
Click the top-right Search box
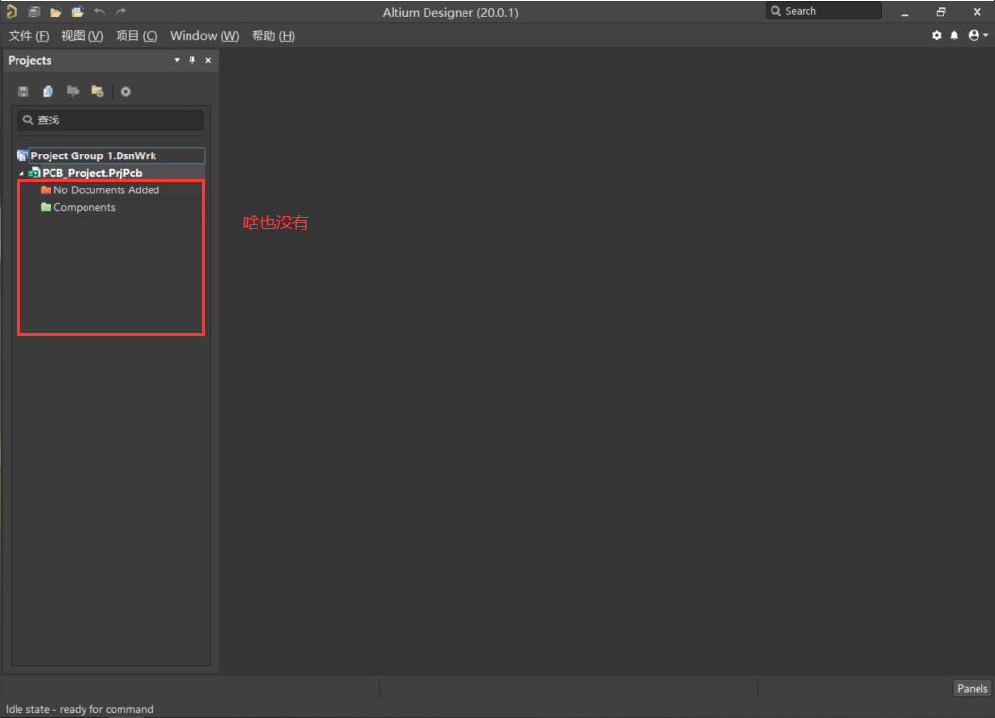click(x=824, y=11)
